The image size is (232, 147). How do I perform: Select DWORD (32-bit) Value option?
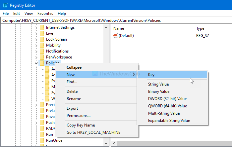point(167,99)
